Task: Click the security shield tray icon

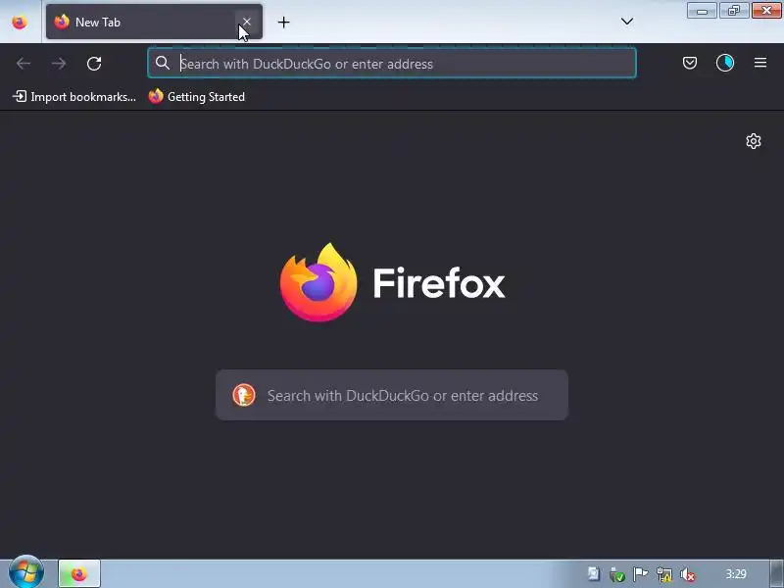Action: (x=617, y=575)
